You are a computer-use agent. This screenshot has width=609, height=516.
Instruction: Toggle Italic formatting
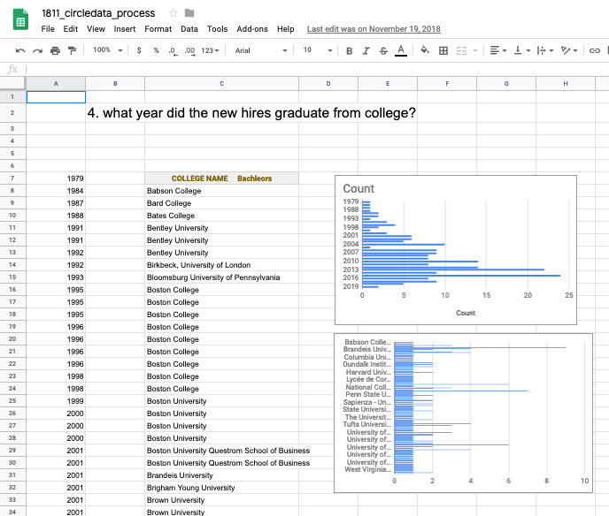click(366, 50)
